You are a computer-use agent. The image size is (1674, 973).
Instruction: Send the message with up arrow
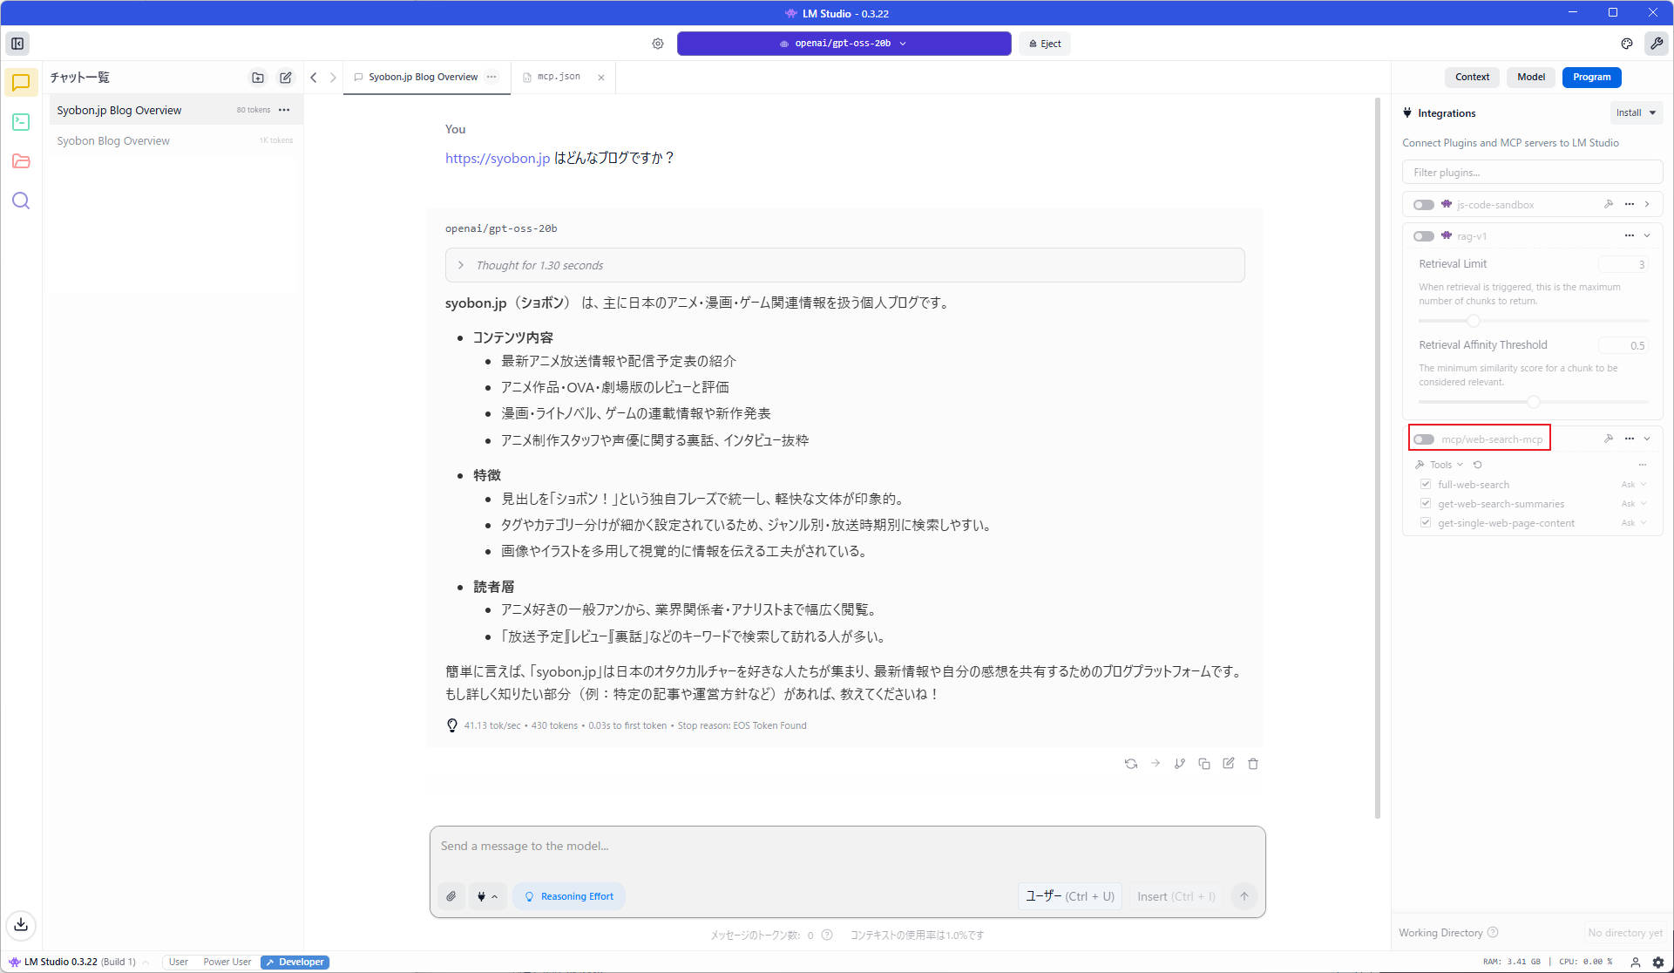tap(1244, 896)
